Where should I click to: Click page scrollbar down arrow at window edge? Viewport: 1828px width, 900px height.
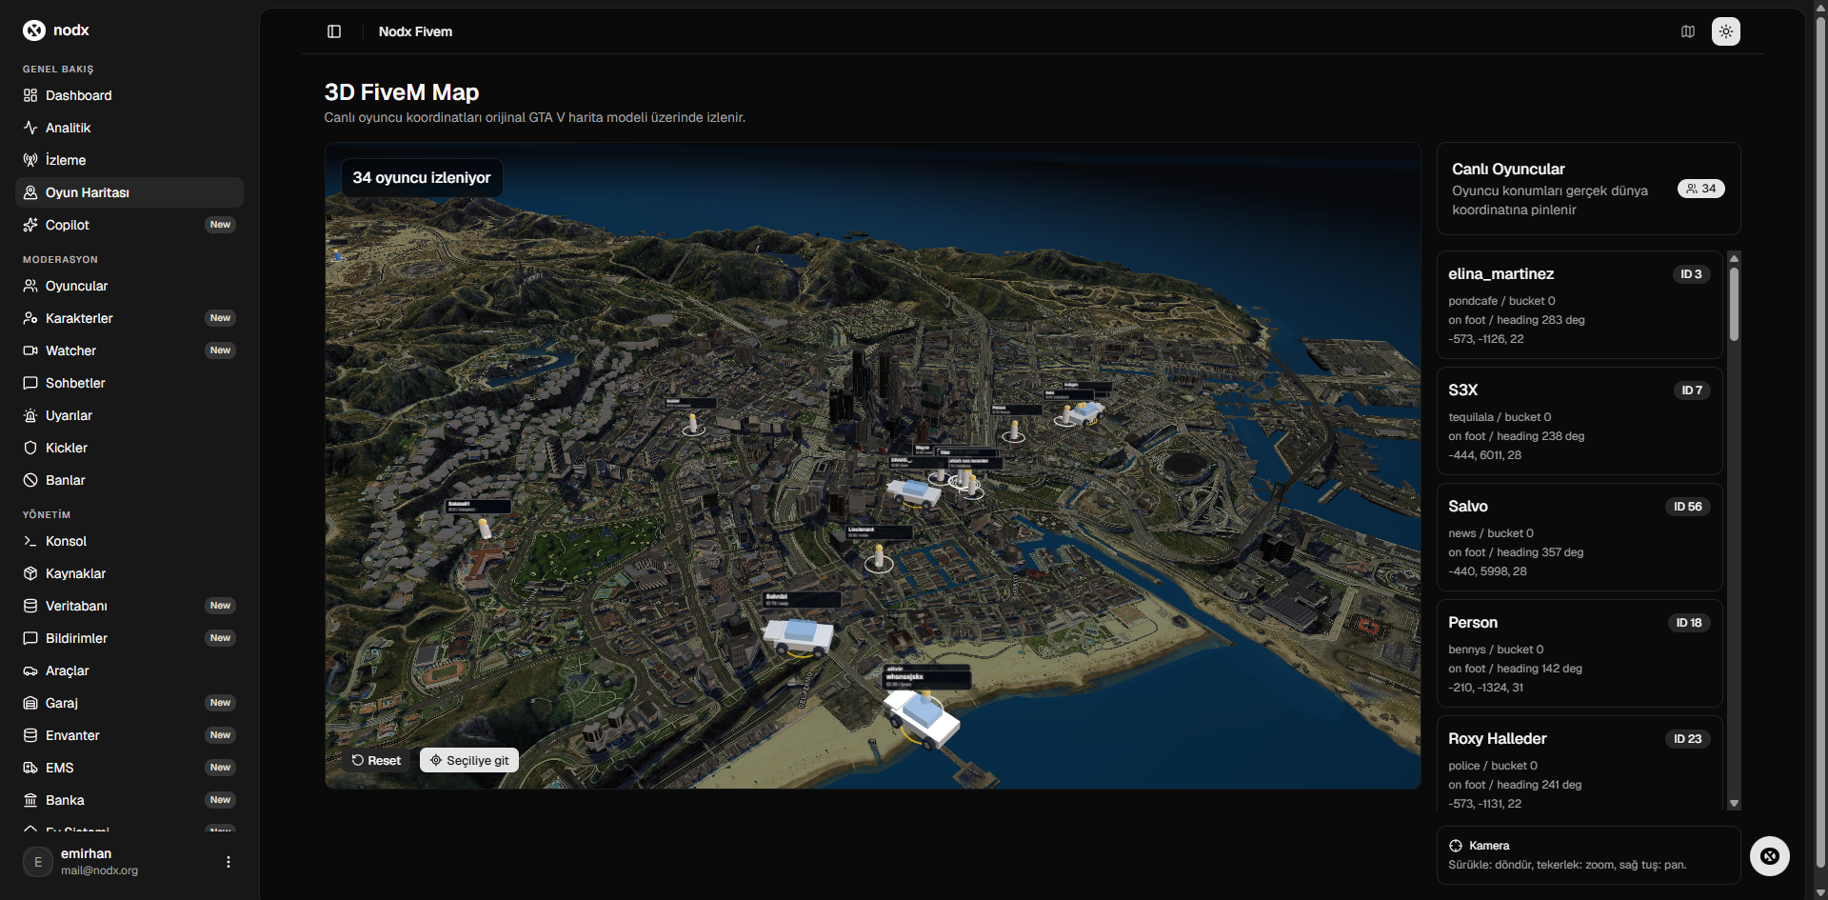pos(1820,892)
